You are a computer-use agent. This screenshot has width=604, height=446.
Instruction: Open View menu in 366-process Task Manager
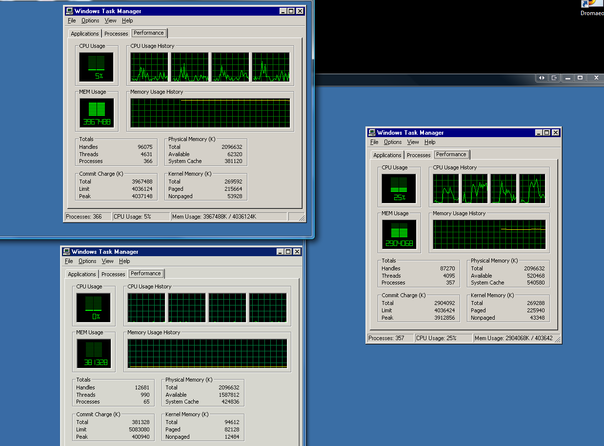tap(111, 20)
